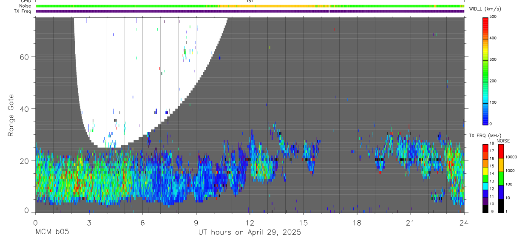This screenshot has width=522, height=241.
Task: Click the TX Freq row label above plot
Action: point(23,11)
